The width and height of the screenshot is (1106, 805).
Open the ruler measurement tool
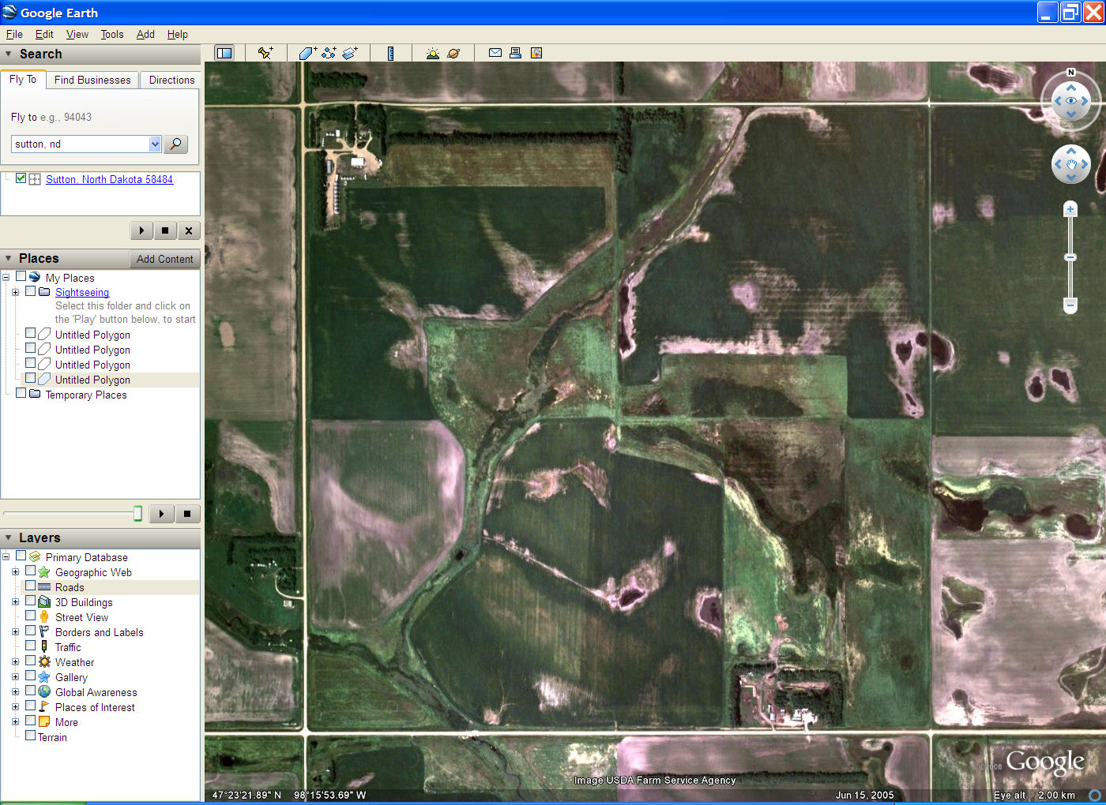tap(390, 53)
